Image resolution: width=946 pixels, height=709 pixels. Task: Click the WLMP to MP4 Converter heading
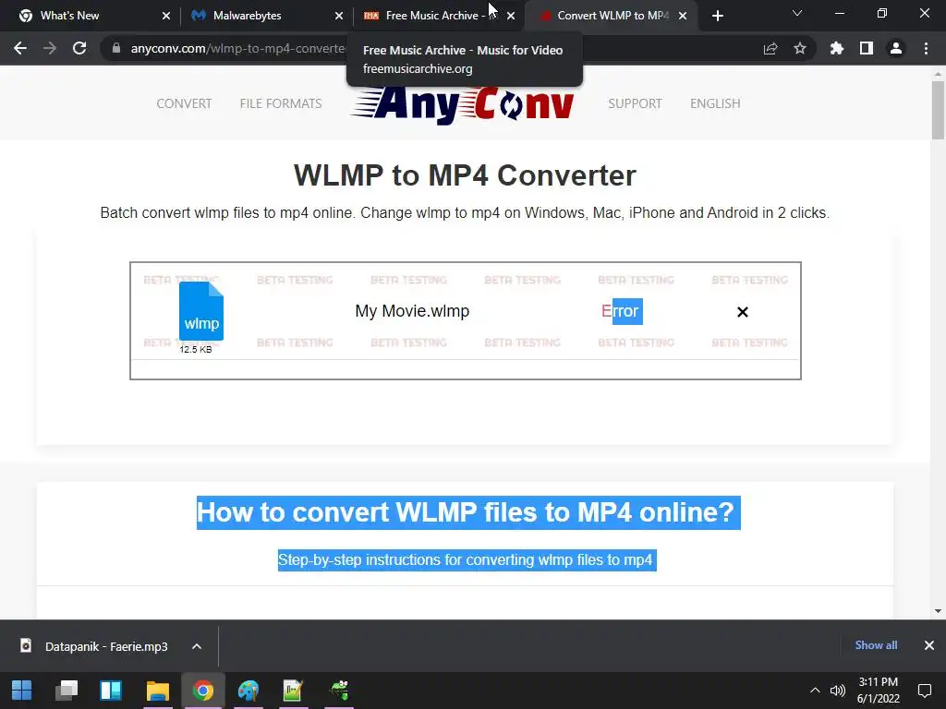tap(465, 175)
